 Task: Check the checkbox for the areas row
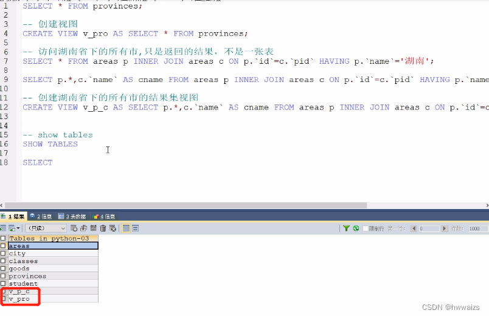(x=3, y=246)
